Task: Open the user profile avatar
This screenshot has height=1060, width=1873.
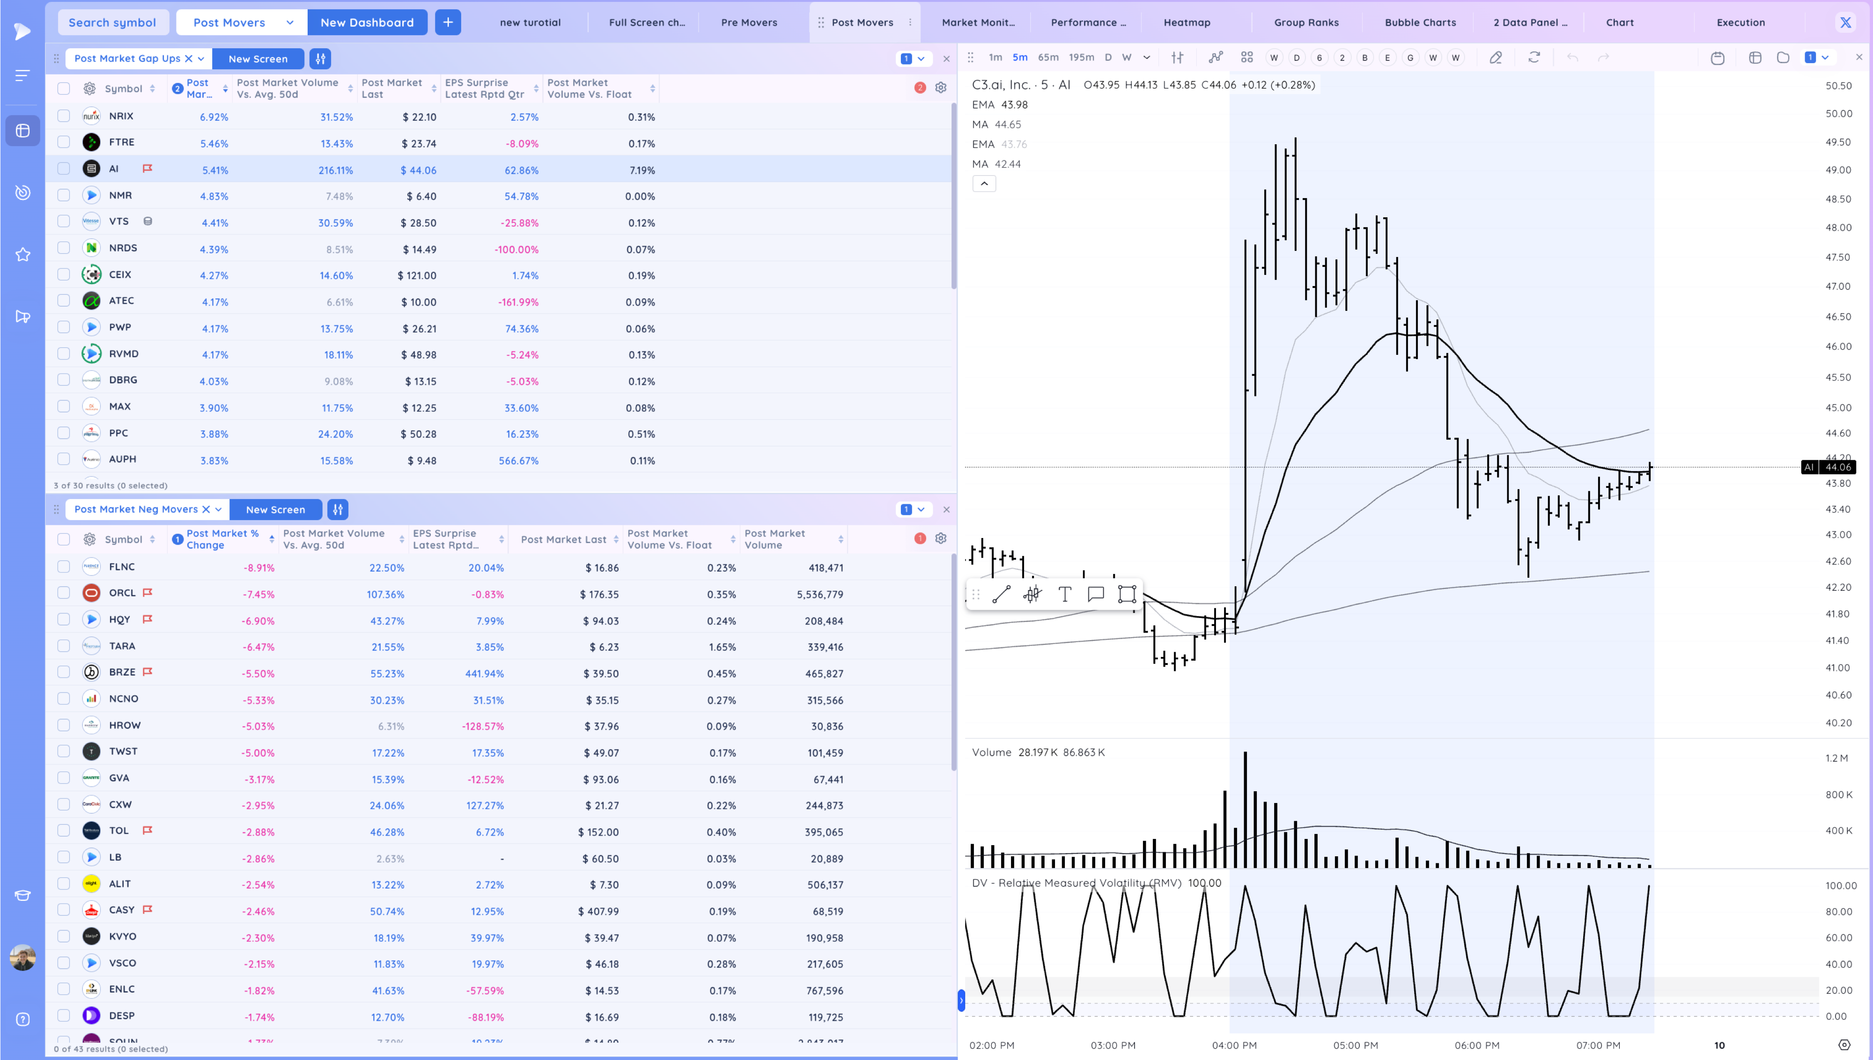Action: point(22,958)
